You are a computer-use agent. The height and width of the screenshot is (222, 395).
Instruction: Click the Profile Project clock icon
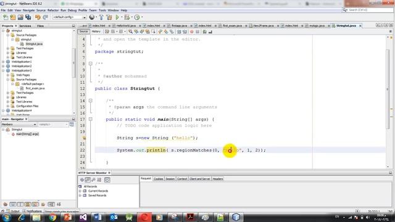point(137,17)
